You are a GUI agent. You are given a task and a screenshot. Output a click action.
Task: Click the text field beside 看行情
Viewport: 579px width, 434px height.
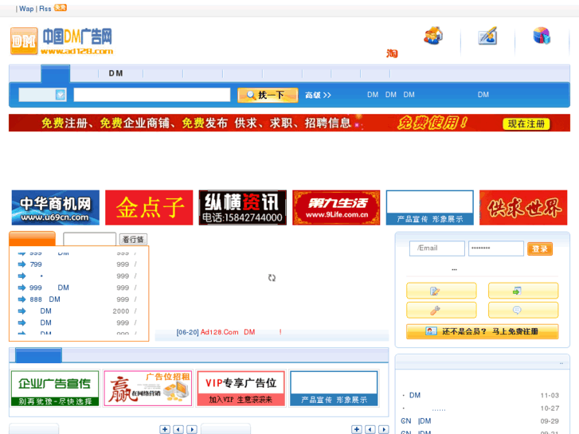(90, 239)
